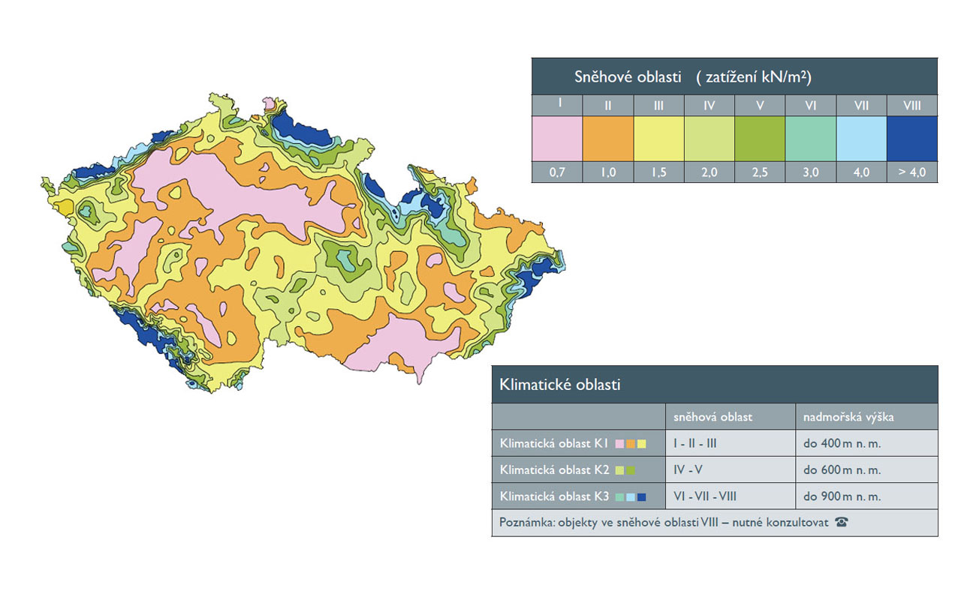Click header cell 'IV' in the snow legend
961x600 pixels.
coord(709,106)
